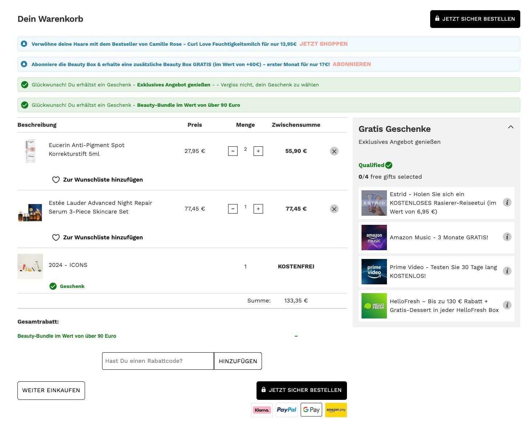The height and width of the screenshot is (430, 529).
Task: Click the Estrid gift thumbnail
Action: click(x=374, y=203)
